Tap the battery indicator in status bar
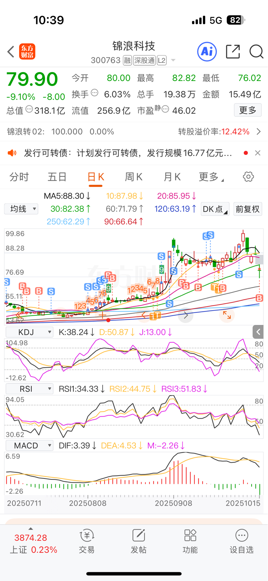Viewport: 268px width, 581px height. [236, 20]
